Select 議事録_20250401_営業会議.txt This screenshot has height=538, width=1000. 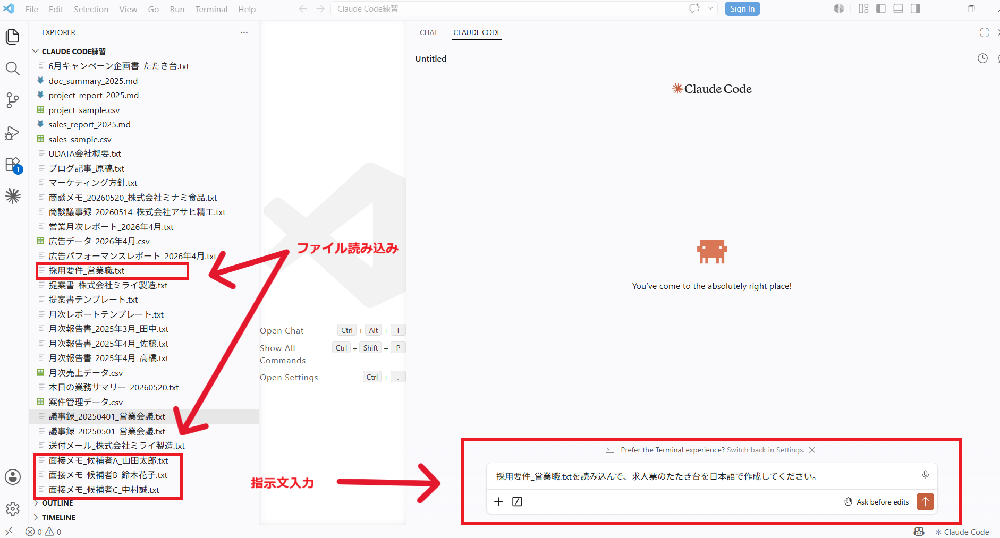coord(144,416)
